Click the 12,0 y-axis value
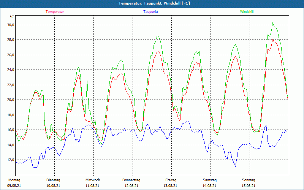304x190 pixels. pos(11,160)
